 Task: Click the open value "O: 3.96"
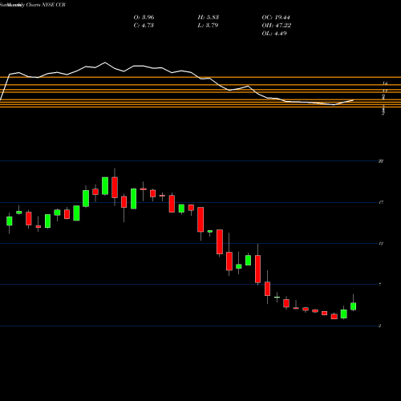tap(144, 18)
